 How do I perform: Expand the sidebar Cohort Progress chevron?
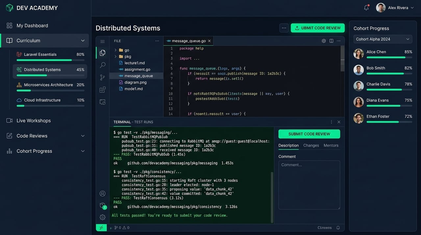click(83, 151)
